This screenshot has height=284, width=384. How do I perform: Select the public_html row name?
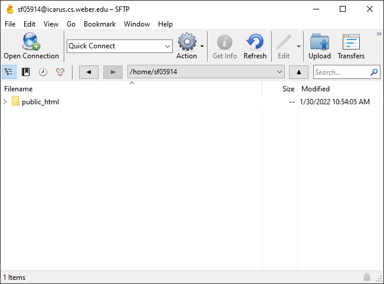(41, 102)
